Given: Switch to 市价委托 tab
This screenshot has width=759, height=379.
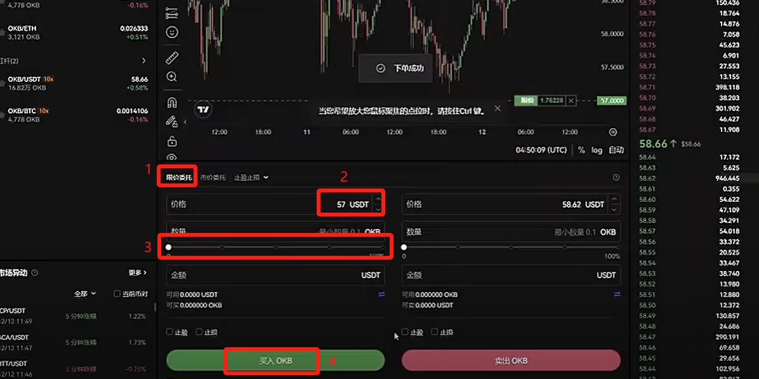Looking at the screenshot, I should (213, 178).
